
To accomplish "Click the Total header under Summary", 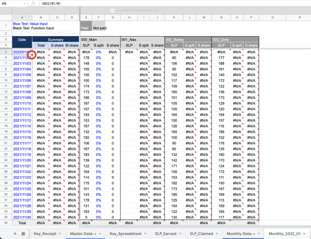I will [41, 45].
